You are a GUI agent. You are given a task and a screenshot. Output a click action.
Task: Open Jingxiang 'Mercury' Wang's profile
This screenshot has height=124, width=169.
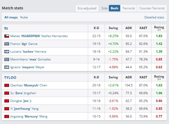click(x=29, y=116)
